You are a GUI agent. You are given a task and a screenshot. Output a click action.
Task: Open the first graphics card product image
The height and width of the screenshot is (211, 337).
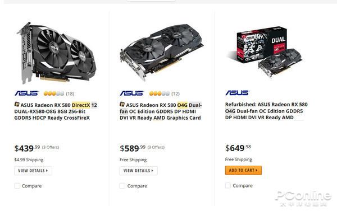tap(57, 53)
